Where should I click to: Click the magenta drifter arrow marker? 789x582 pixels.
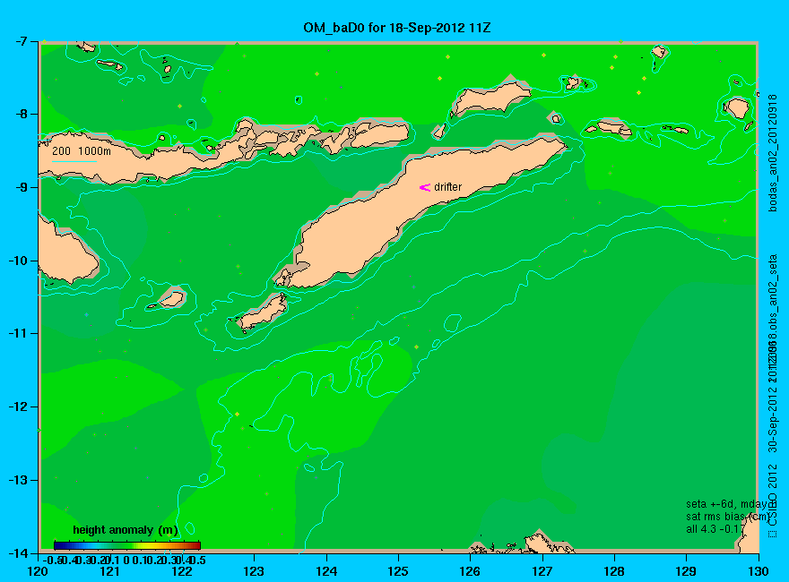(x=425, y=187)
